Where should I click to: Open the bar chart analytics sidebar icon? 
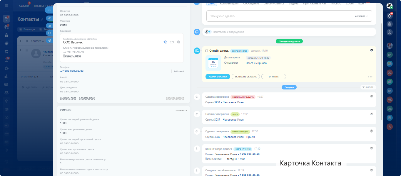click(x=6, y=76)
